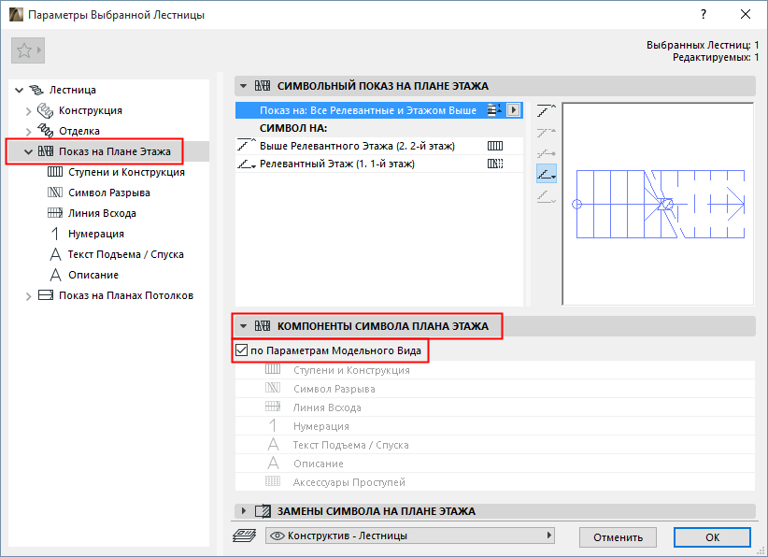Click the Конструкция icon in tree
This screenshot has height=557, width=768.
tap(45, 110)
